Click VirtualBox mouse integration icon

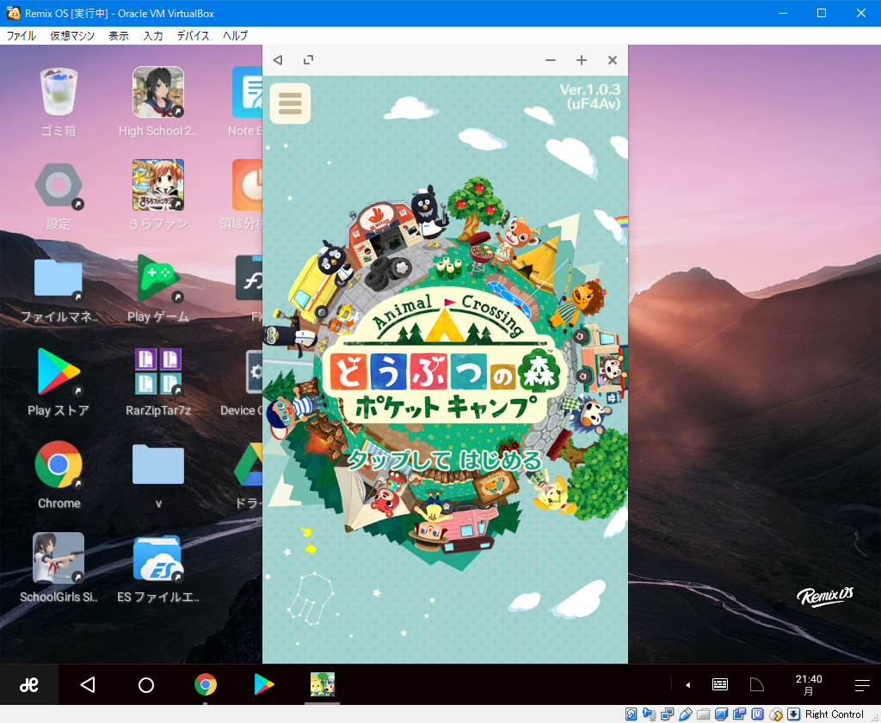pos(776,714)
